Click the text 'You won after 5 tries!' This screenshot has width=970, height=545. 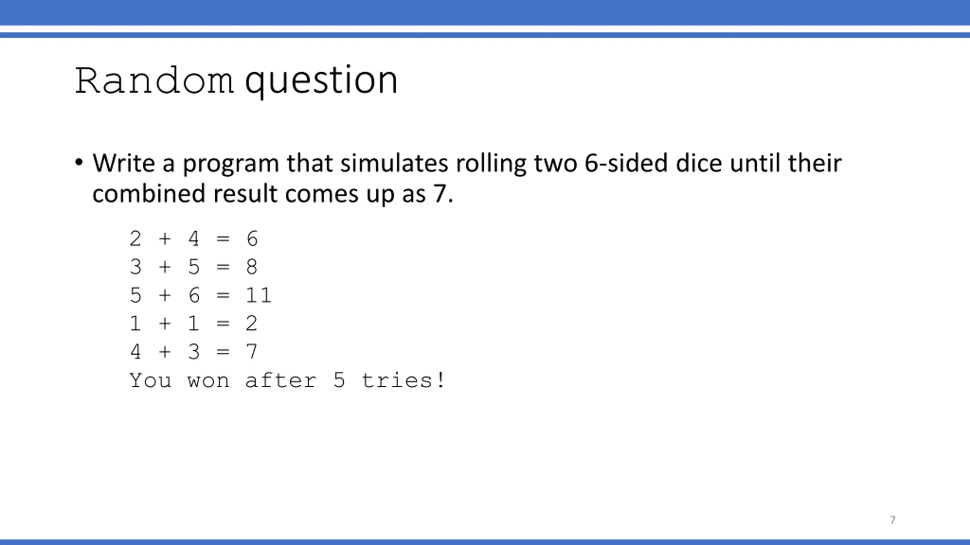coord(287,380)
